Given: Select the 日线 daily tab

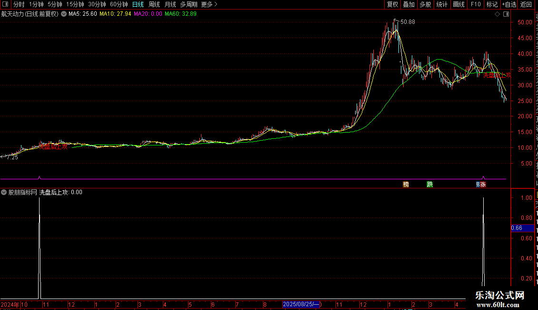Looking at the screenshot, I should pyautogui.click(x=138, y=4).
